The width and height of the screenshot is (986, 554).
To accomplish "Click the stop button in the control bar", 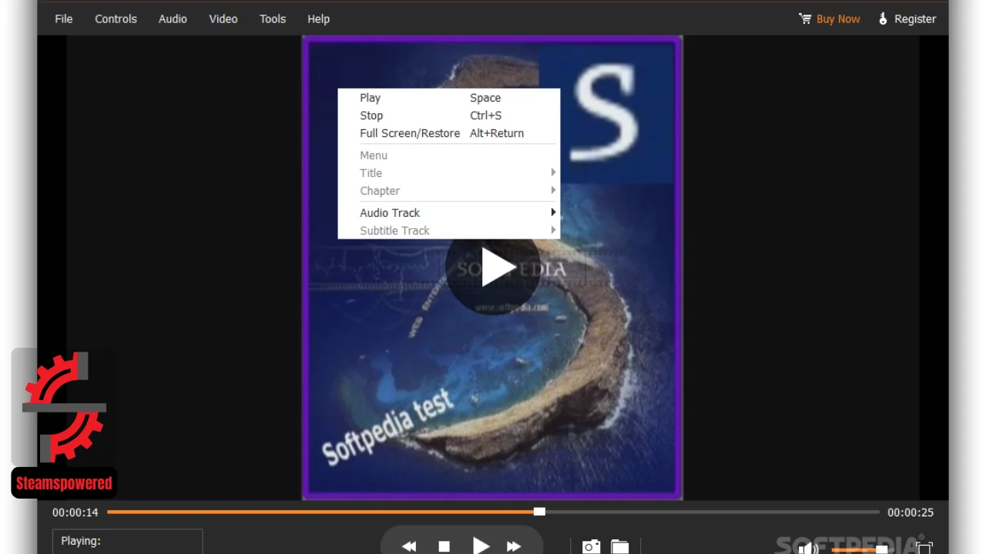I will [x=444, y=546].
